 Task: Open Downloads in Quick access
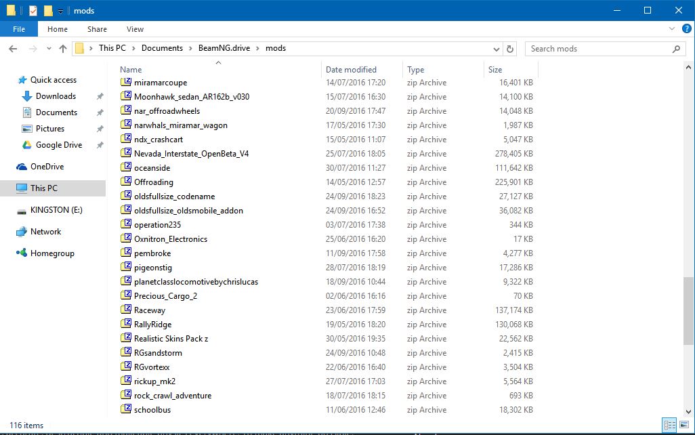point(56,96)
